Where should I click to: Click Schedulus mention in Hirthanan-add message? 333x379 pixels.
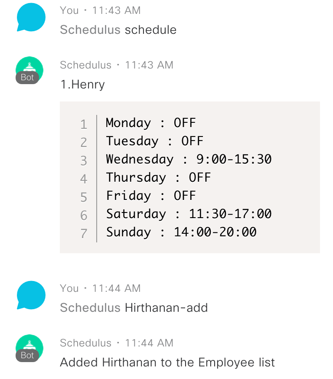pos(90,308)
